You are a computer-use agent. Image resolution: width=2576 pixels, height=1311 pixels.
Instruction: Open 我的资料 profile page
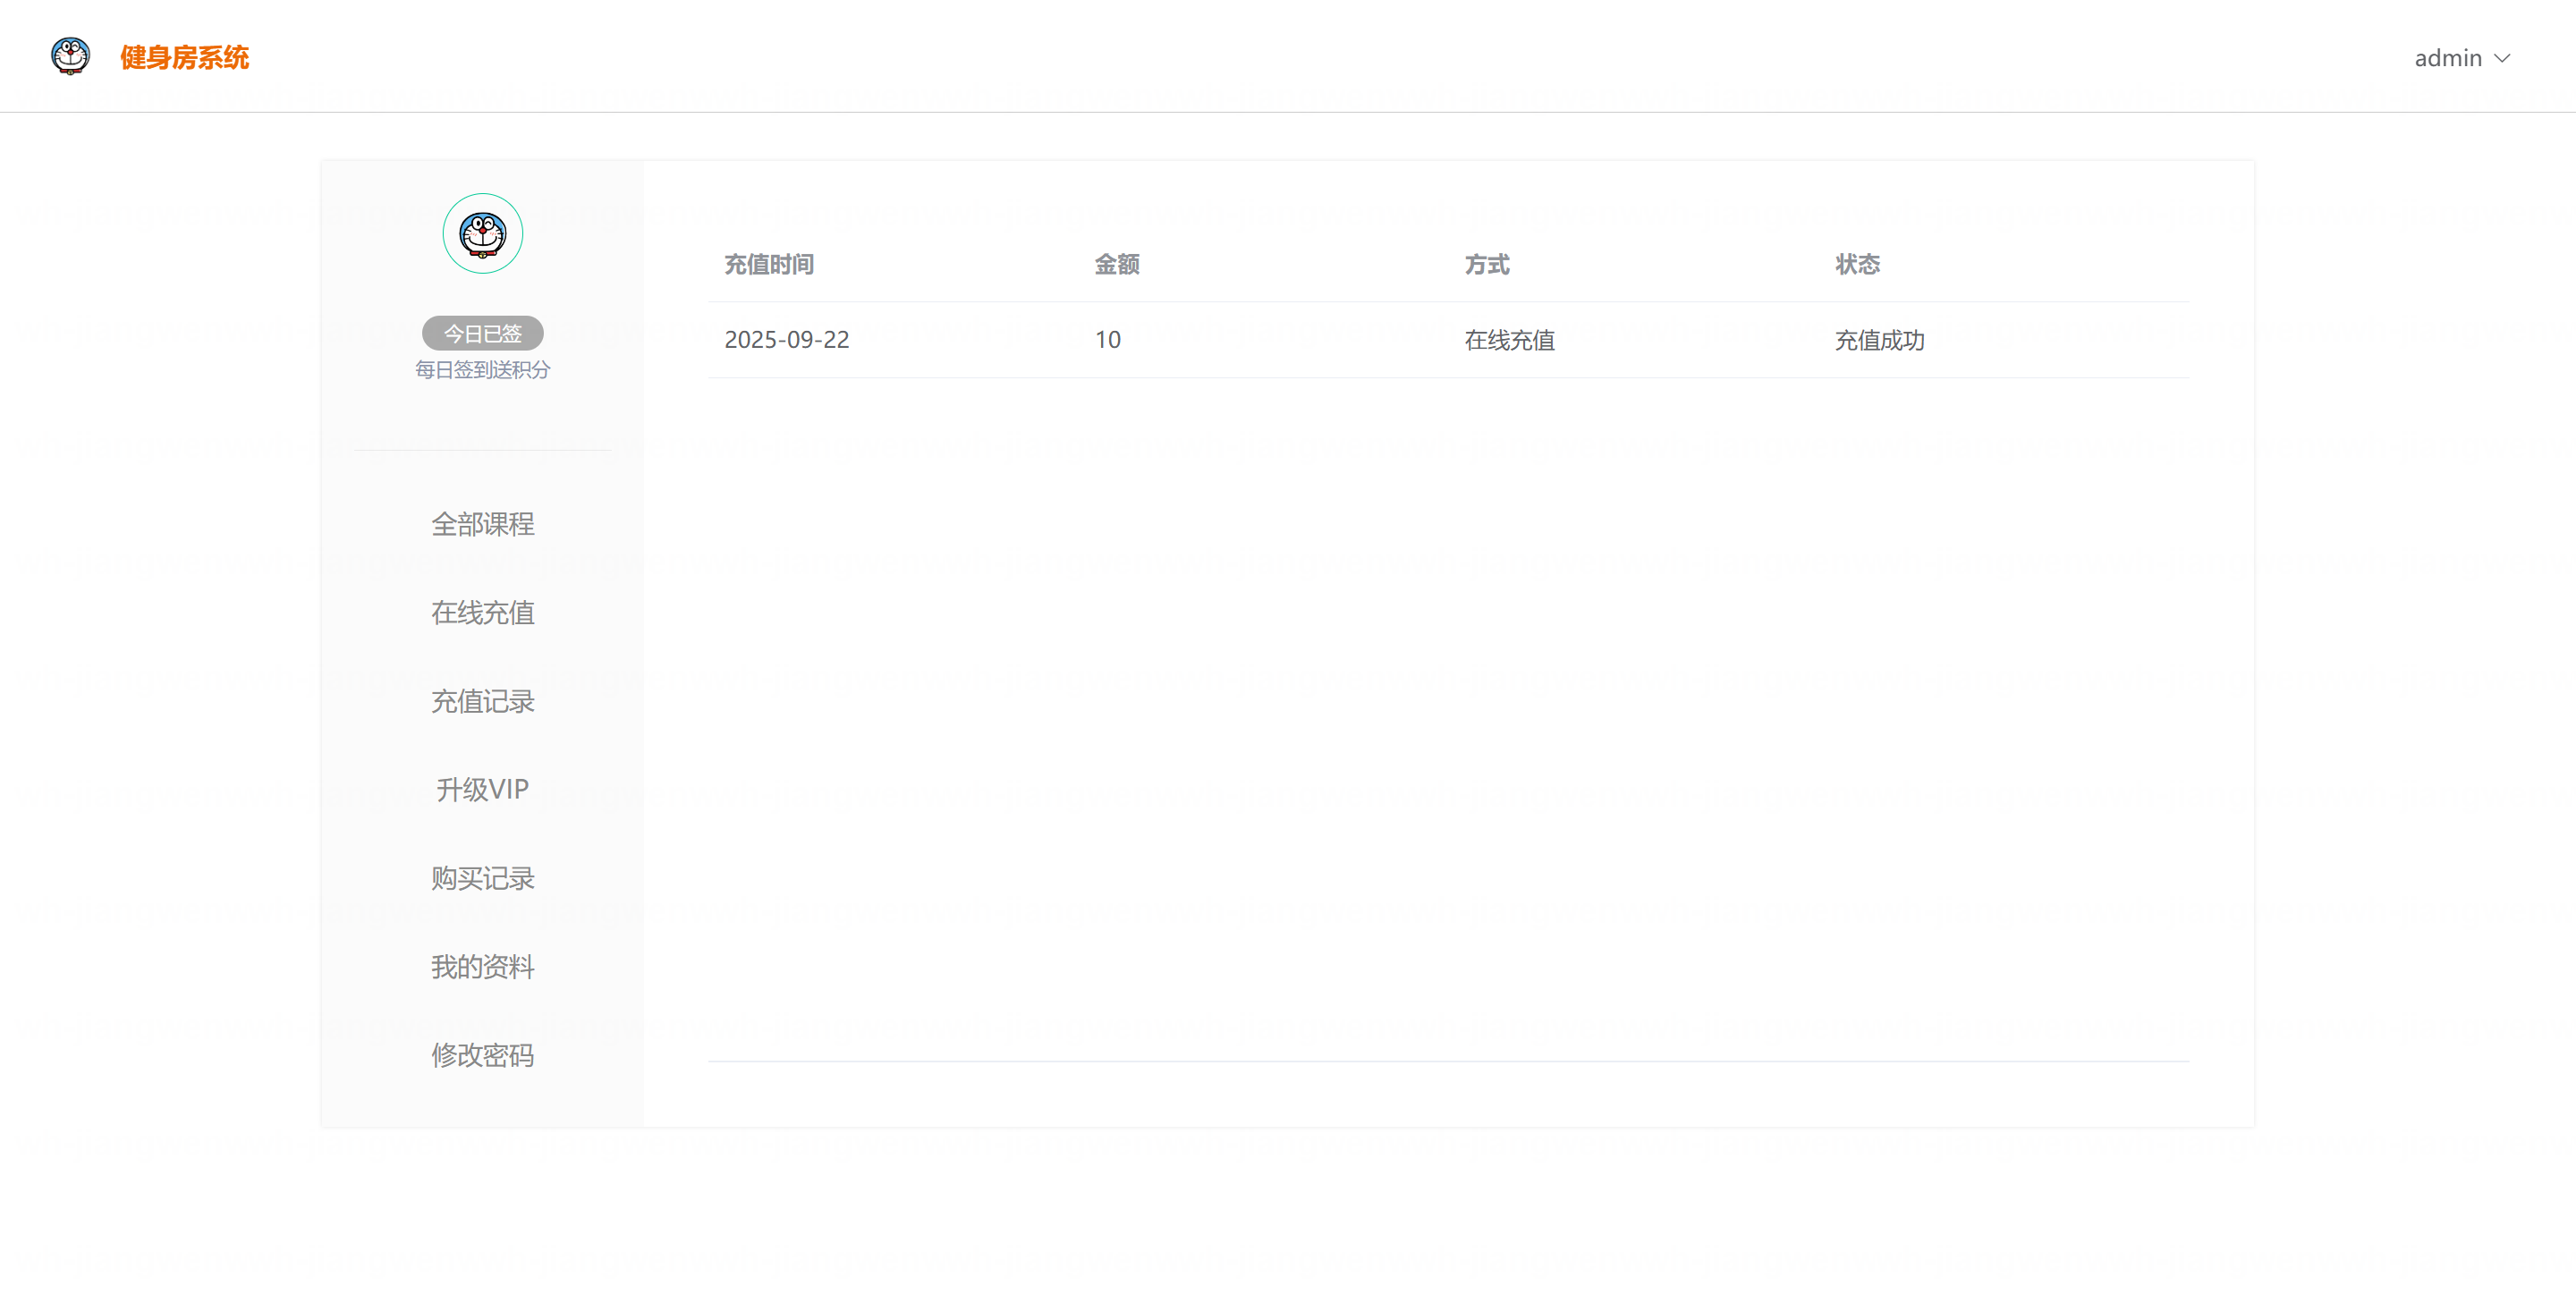pos(483,966)
